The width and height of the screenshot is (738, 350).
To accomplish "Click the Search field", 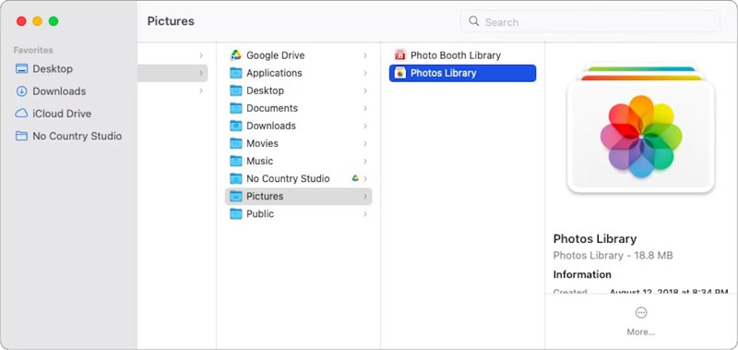I will (590, 21).
